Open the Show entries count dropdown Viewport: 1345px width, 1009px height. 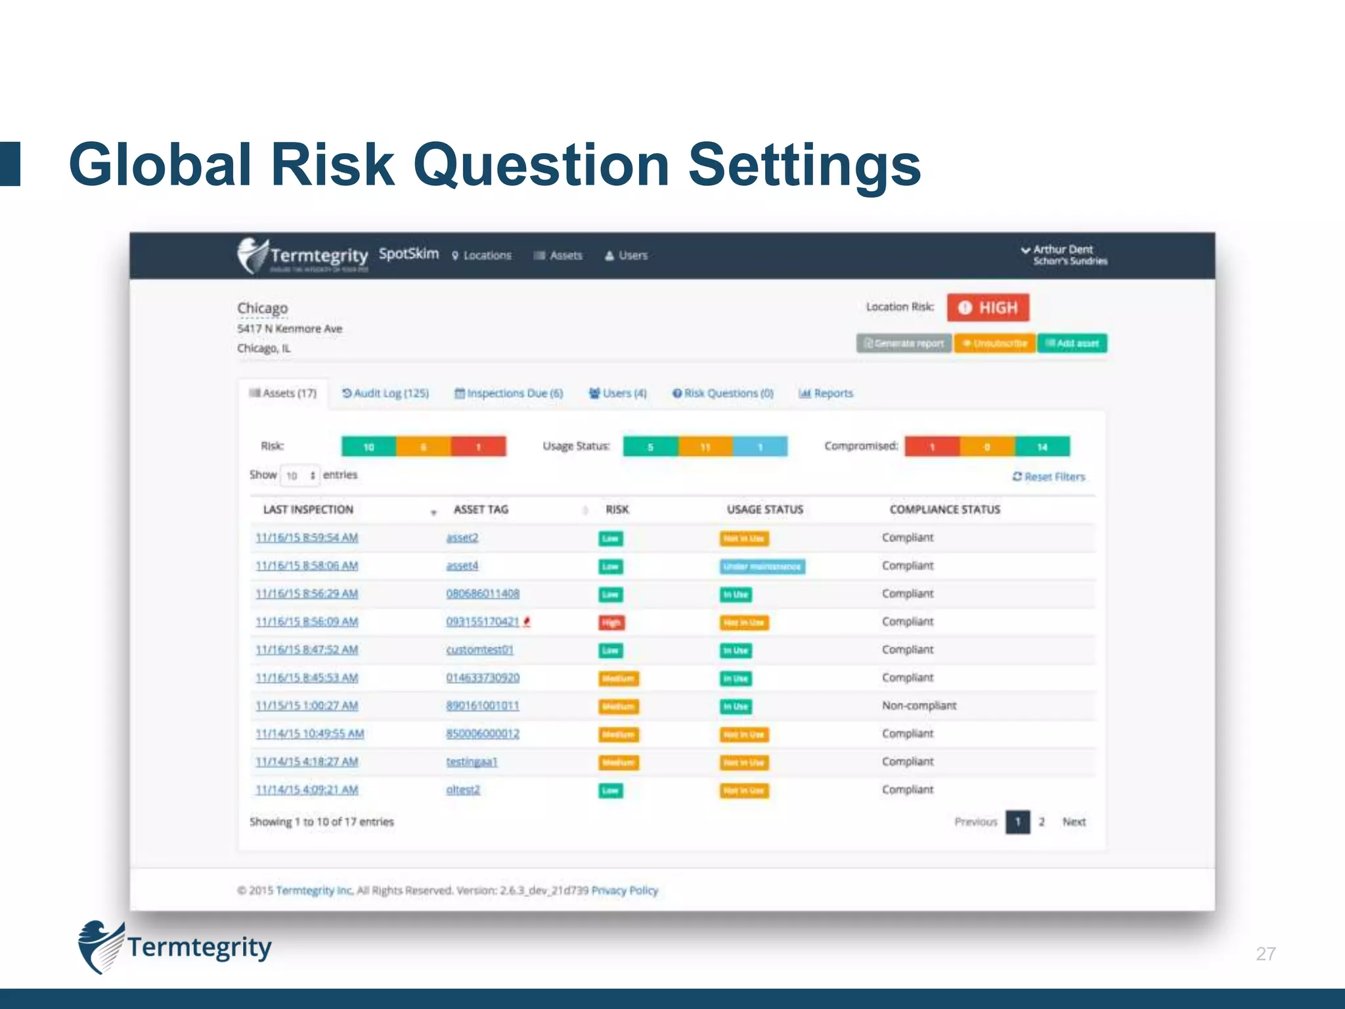[x=300, y=475]
